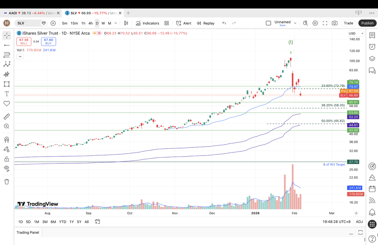Screen dimensions: 378x245
Task: Click the SLV symbol search field
Action: (28, 23)
